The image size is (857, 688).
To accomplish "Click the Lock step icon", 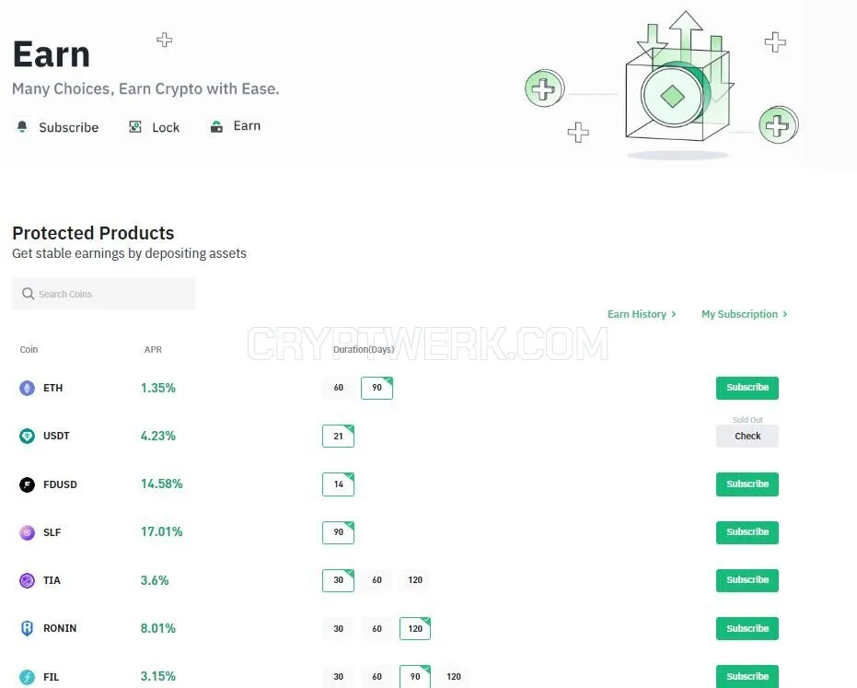I will 135,127.
